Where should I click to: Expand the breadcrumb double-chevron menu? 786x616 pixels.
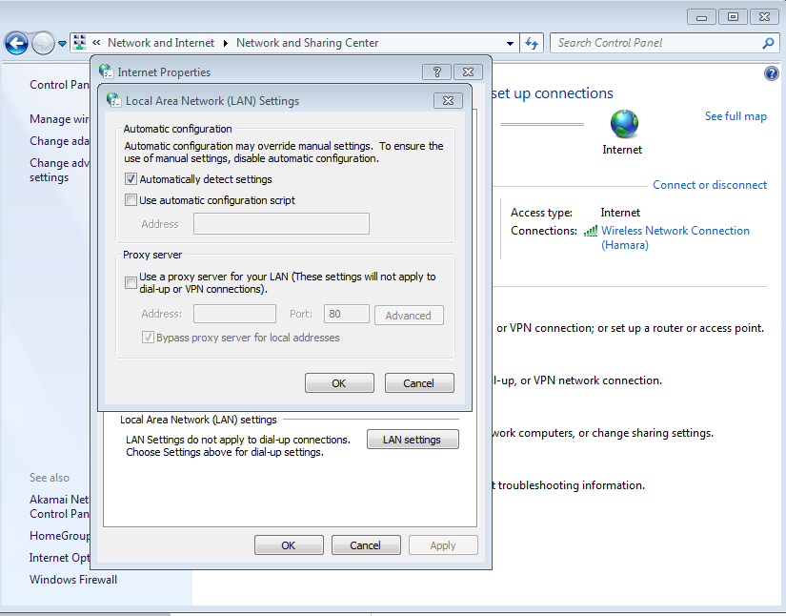pos(96,43)
